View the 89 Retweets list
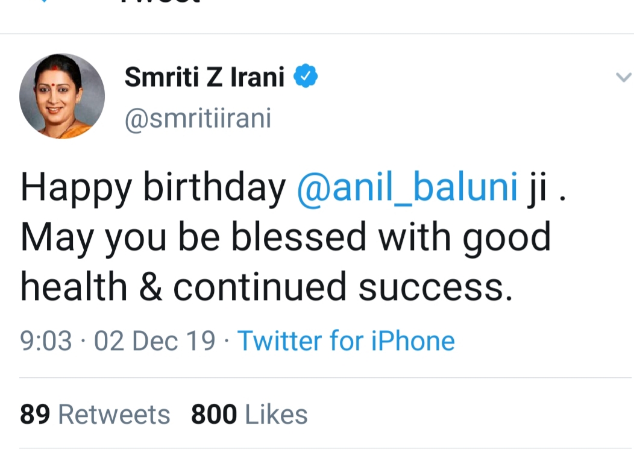 pyautogui.click(x=95, y=415)
